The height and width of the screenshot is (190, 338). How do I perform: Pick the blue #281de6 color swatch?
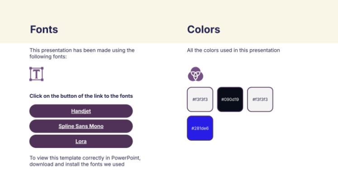click(200, 128)
